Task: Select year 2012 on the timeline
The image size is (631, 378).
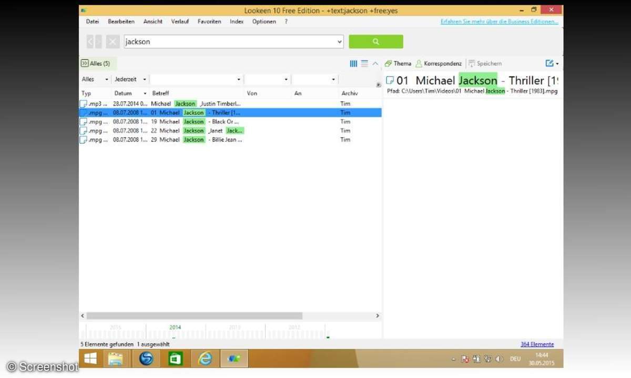Action: 294,328
